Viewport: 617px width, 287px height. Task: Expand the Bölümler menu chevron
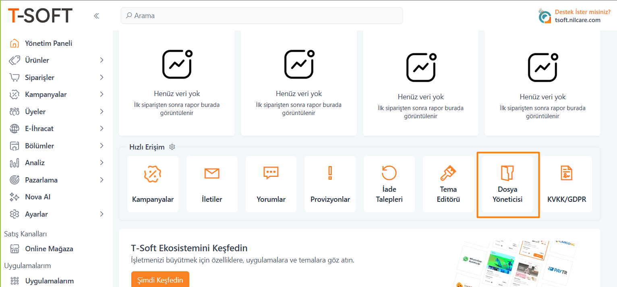pyautogui.click(x=101, y=146)
